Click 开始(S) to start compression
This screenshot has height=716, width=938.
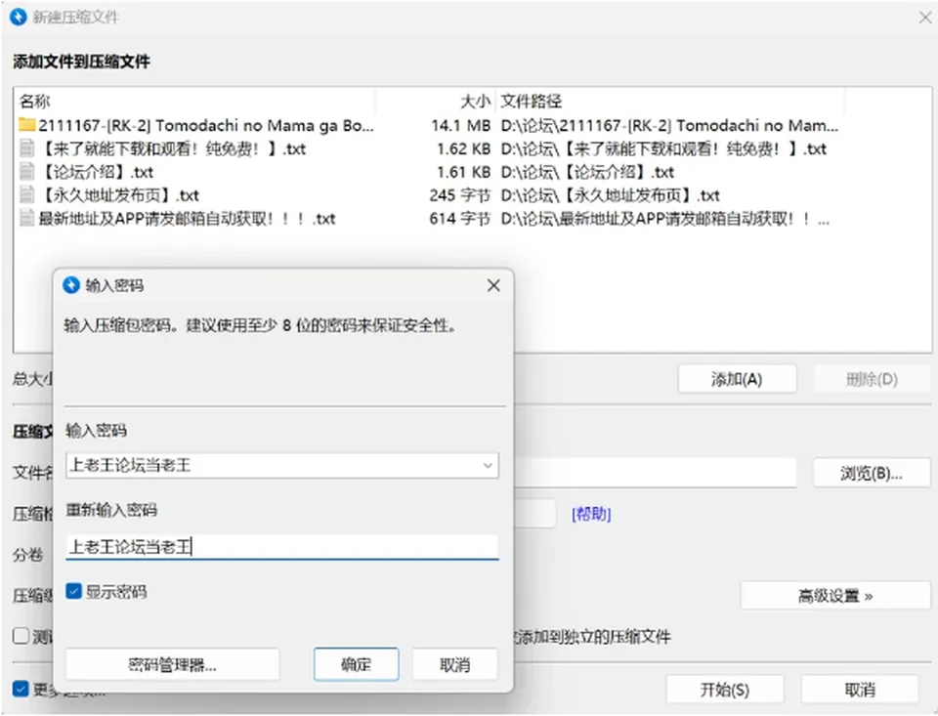click(x=725, y=690)
